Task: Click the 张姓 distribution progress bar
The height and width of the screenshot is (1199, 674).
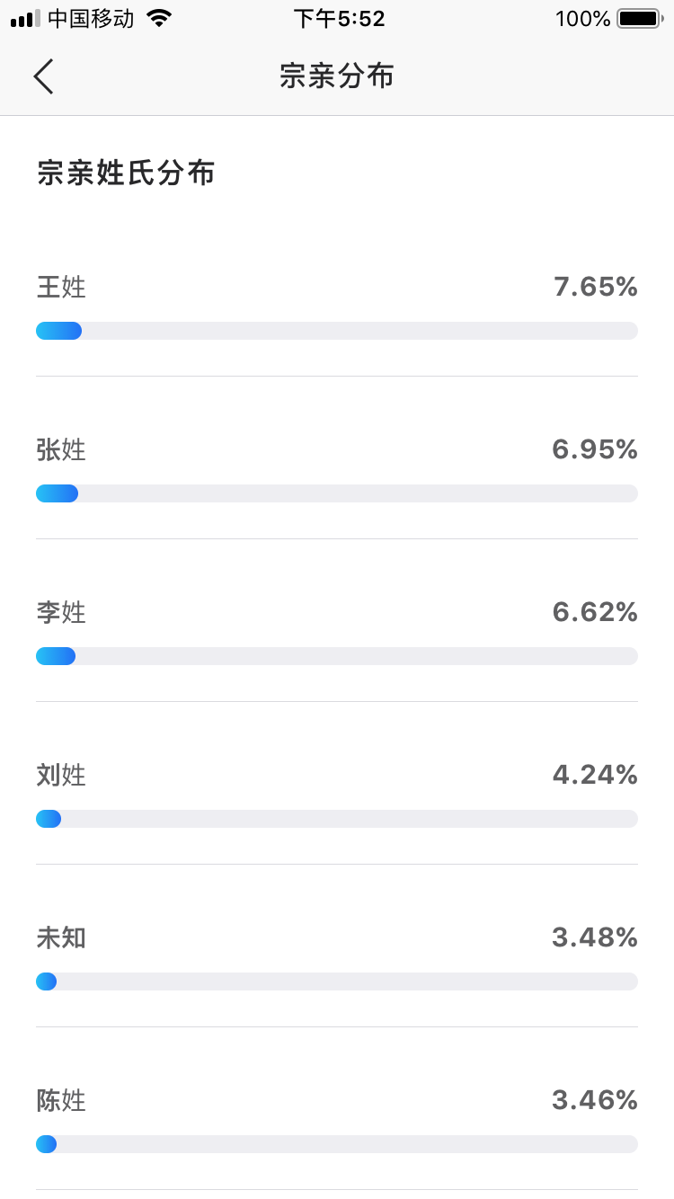Action: click(337, 493)
